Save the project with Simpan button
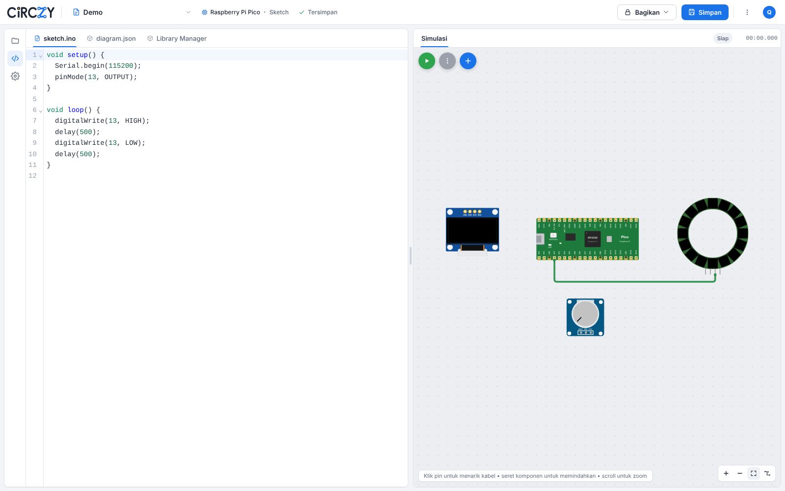Screen dimensions: 785x491 (x=705, y=12)
